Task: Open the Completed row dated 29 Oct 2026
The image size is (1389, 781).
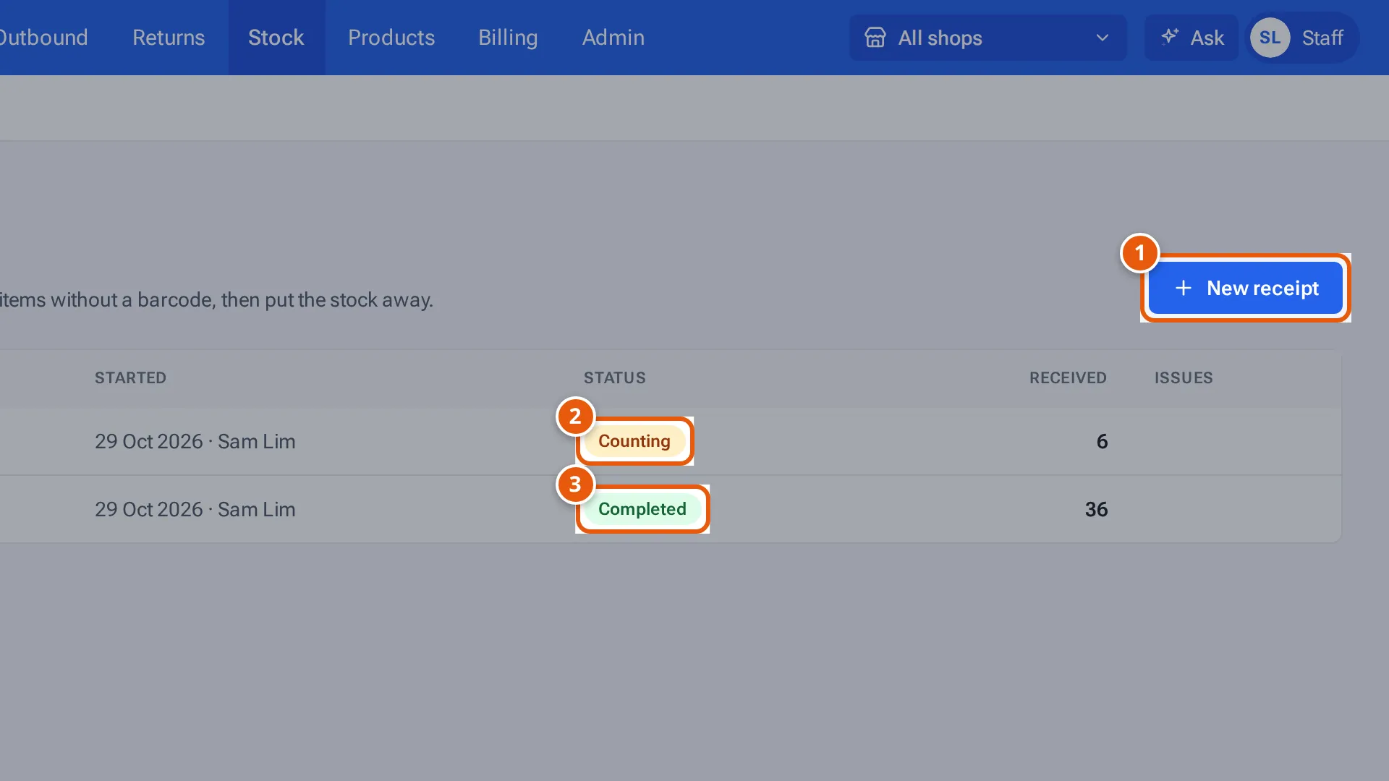Action: click(671, 509)
